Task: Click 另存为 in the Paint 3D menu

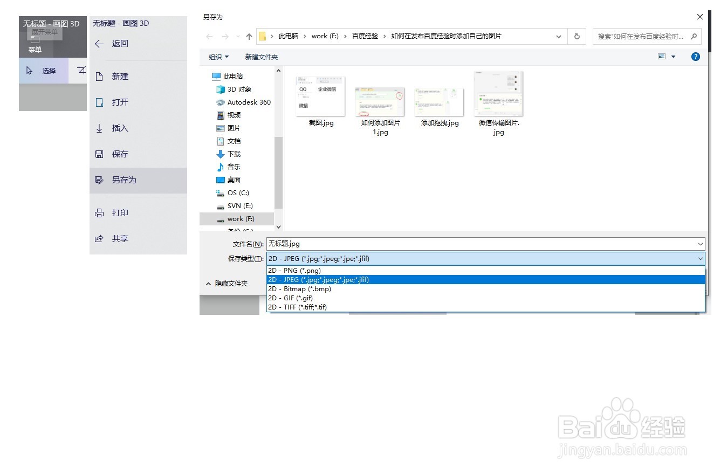Action: (124, 180)
